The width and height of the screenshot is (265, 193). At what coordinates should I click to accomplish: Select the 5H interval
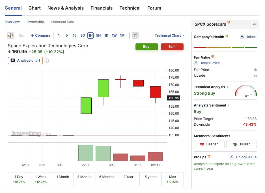98,36
